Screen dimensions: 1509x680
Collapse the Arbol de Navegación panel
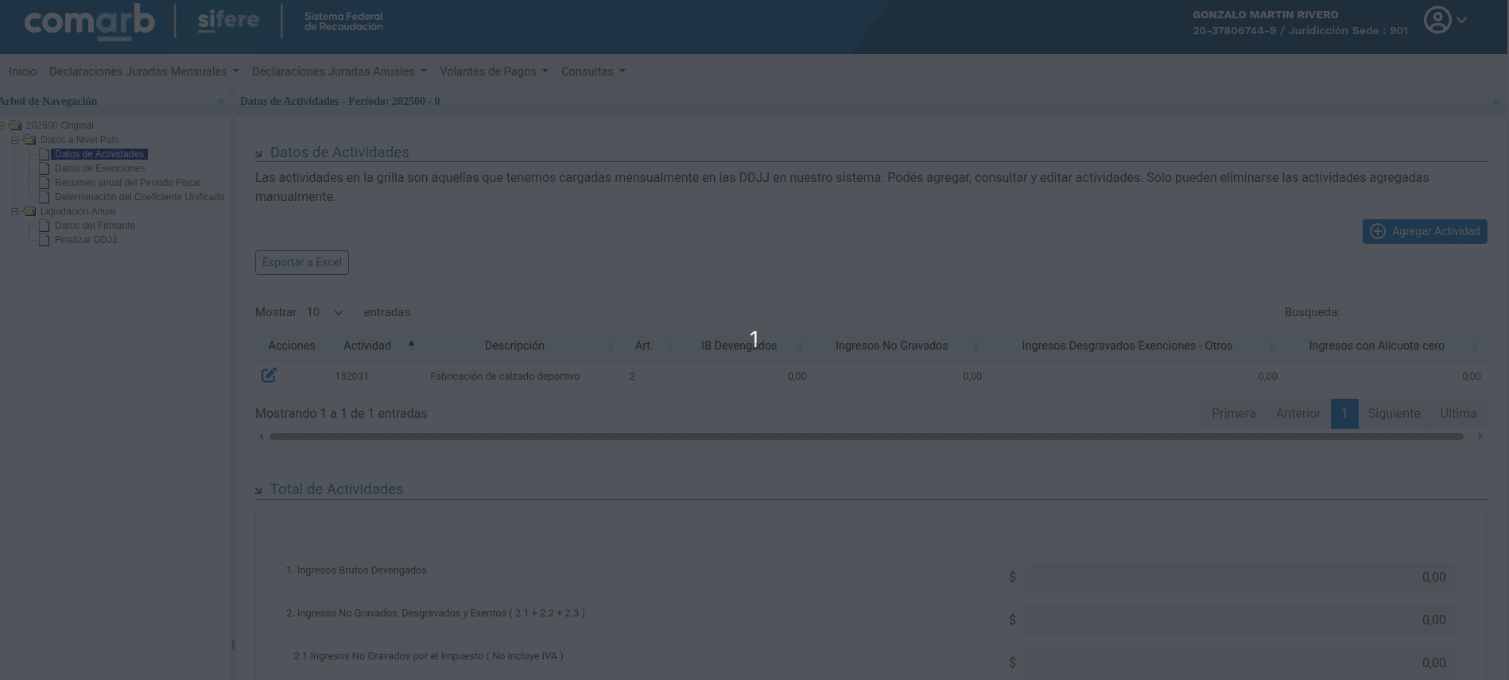tap(221, 102)
